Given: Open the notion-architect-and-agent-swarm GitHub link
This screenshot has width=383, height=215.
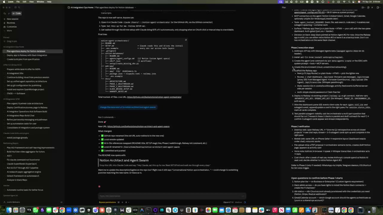Looking at the screenshot, I should click(x=138, y=127).
